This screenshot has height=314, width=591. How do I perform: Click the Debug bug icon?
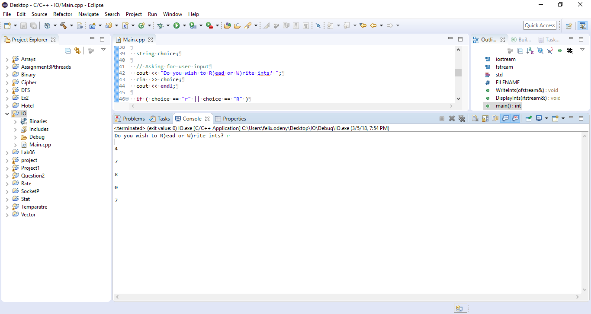[161, 25]
